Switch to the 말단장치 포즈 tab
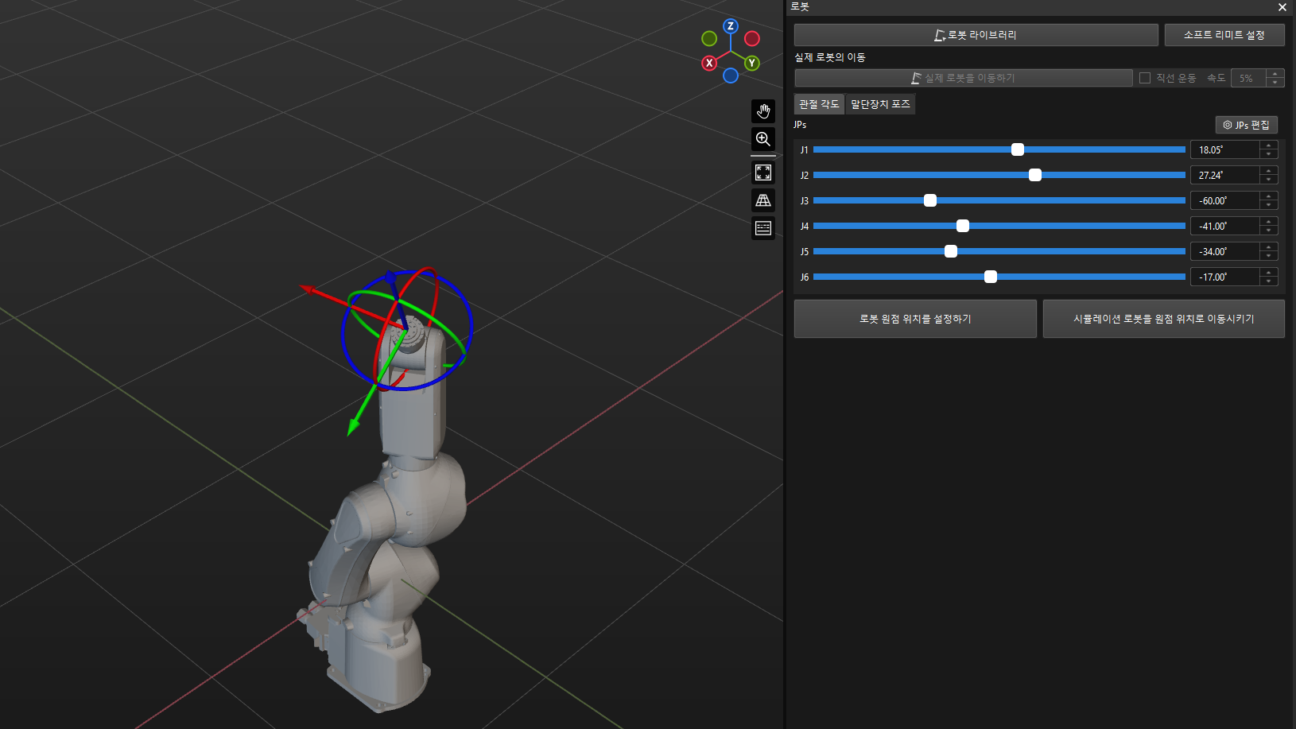Viewport: 1296px width, 729px height. coord(880,104)
